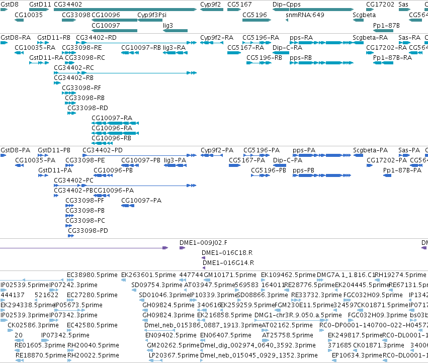Click the Sas gene label
The width and height of the screenshot is (428, 363).
pyautogui.click(x=403, y=5)
